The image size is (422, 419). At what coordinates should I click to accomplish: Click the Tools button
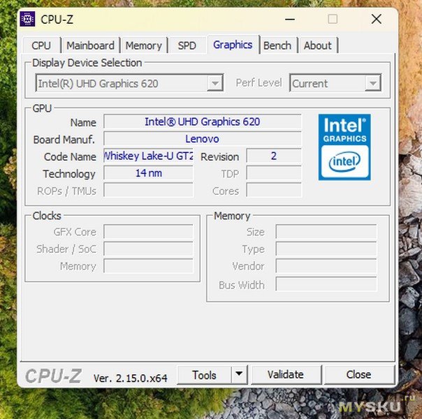click(204, 374)
